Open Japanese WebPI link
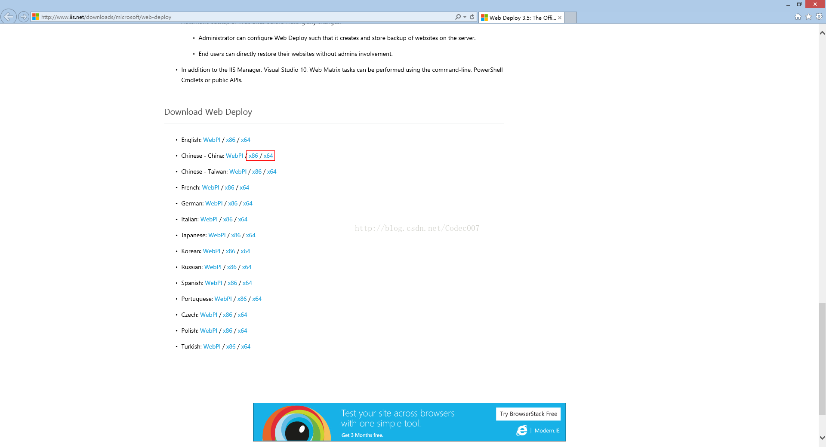Viewport: 826px width, 447px height. click(217, 235)
